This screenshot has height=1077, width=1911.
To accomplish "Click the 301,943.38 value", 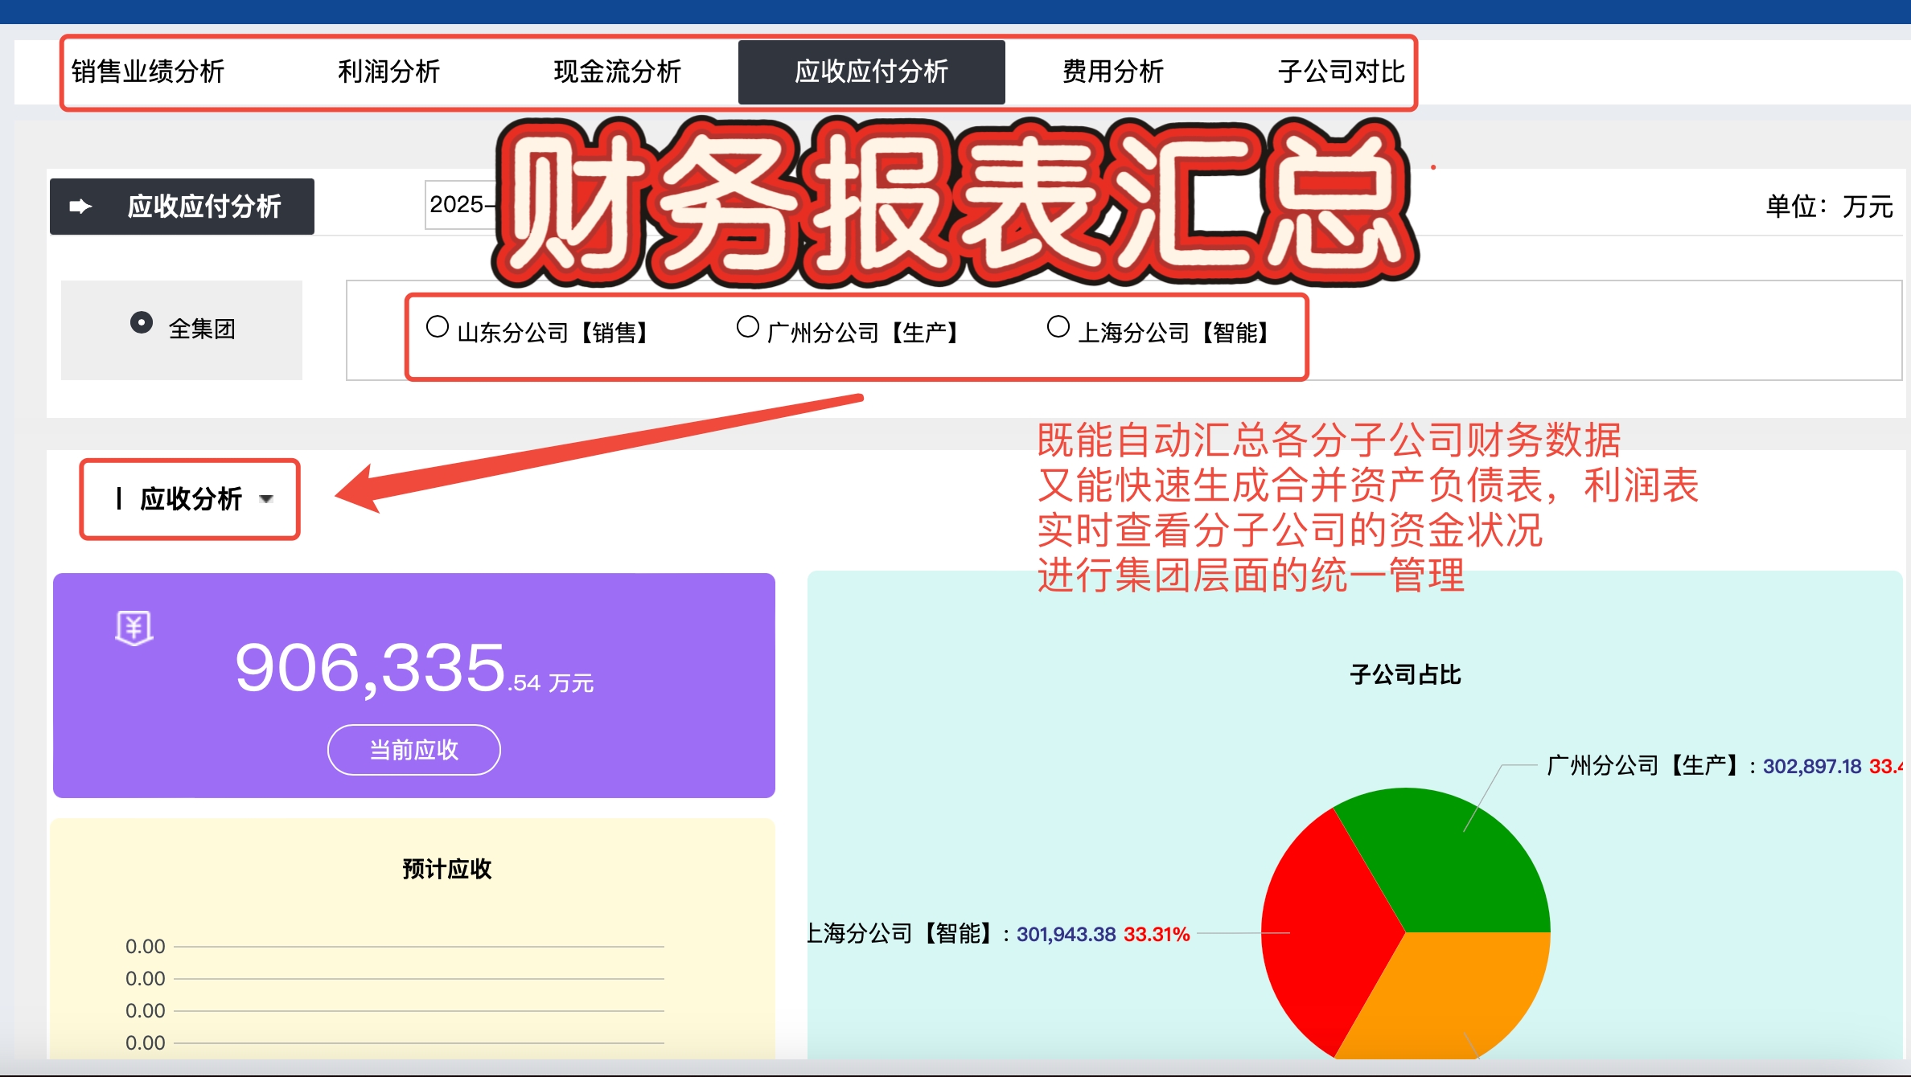I will (1066, 935).
